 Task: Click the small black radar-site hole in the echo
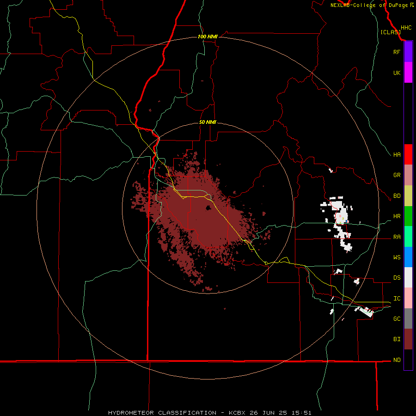(208, 208)
